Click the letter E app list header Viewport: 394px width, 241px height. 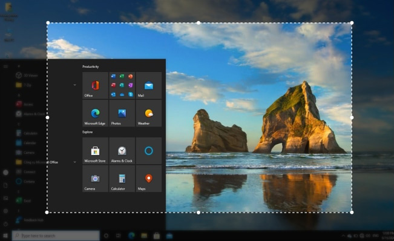(x=19, y=191)
